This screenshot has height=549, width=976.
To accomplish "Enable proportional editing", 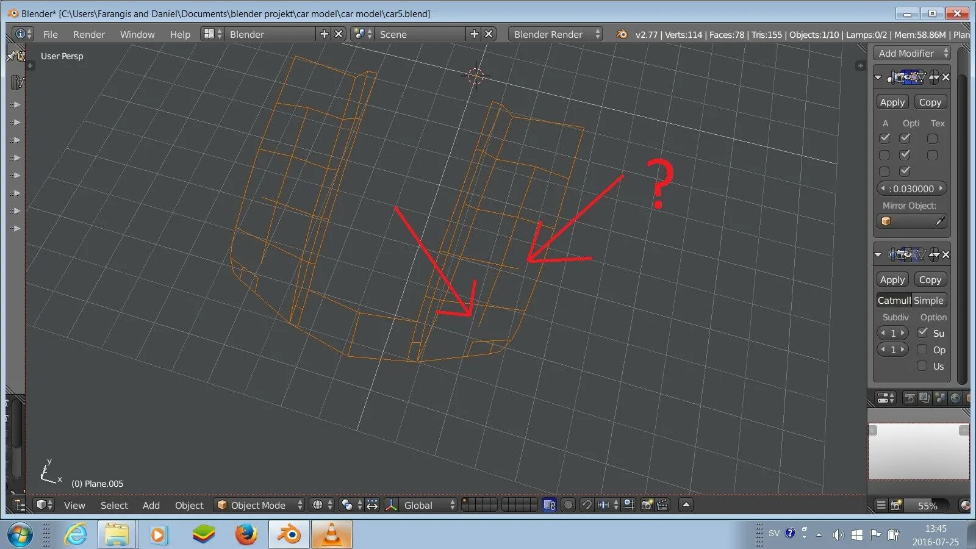I will click(569, 505).
